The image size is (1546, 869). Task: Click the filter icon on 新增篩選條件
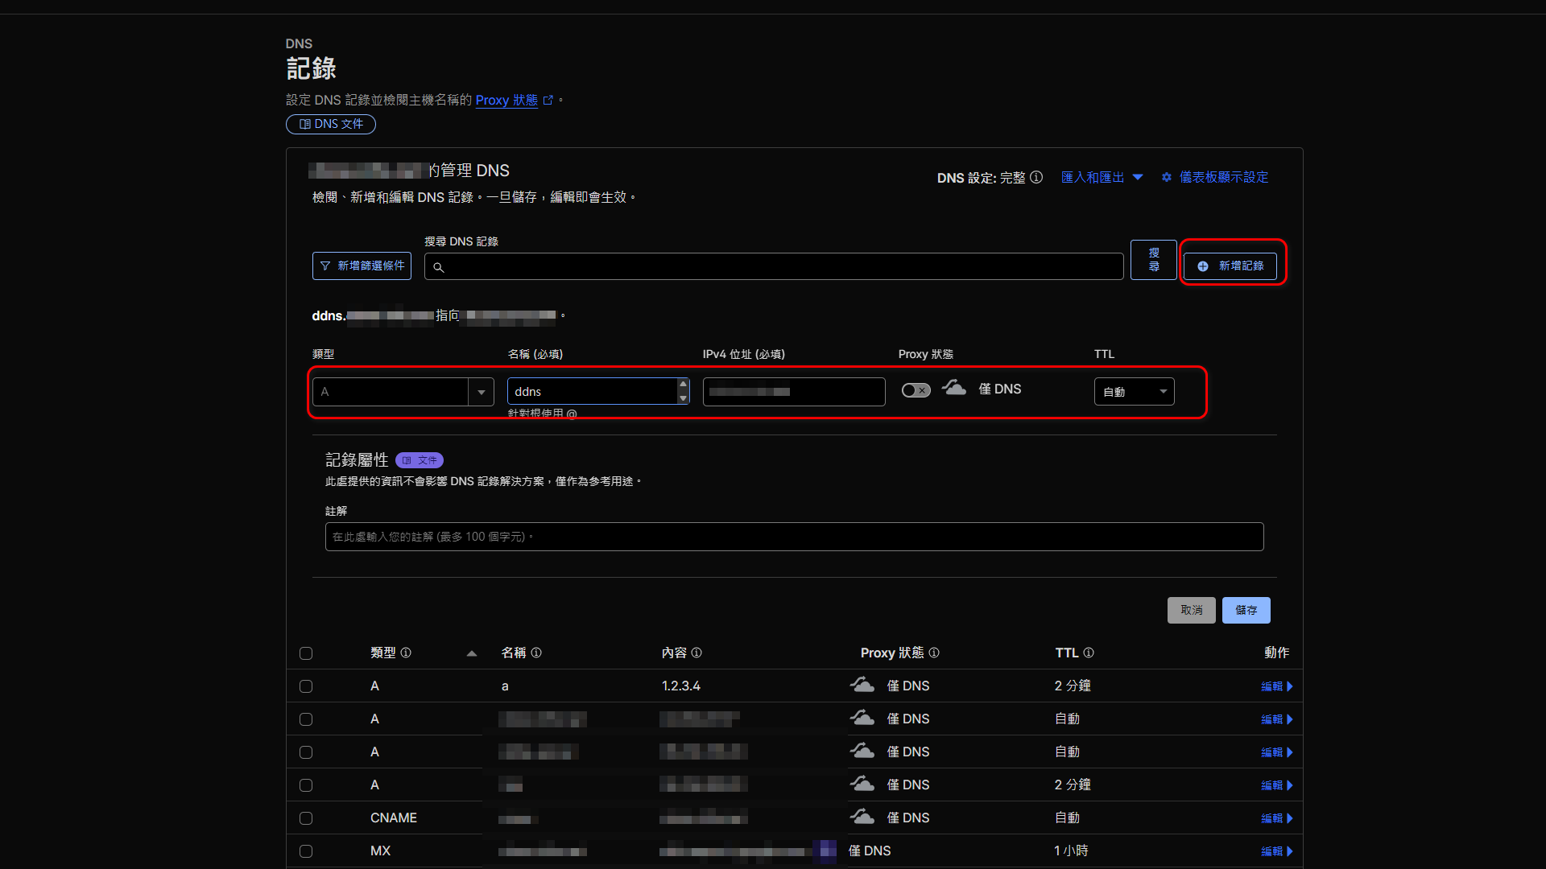(326, 266)
